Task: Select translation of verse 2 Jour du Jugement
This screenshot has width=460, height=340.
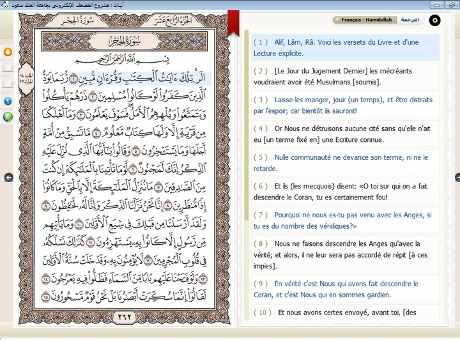Action: click(x=345, y=76)
